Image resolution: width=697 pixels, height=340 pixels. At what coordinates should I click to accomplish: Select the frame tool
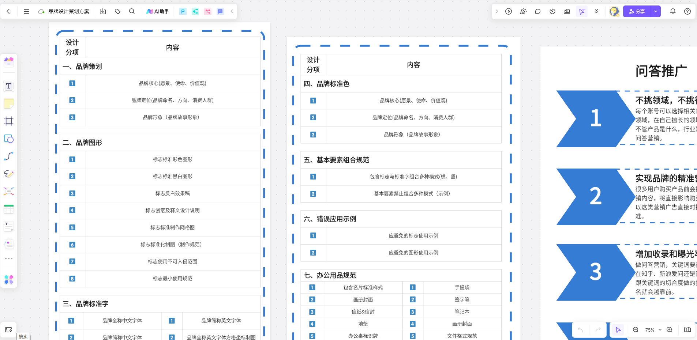click(x=9, y=121)
